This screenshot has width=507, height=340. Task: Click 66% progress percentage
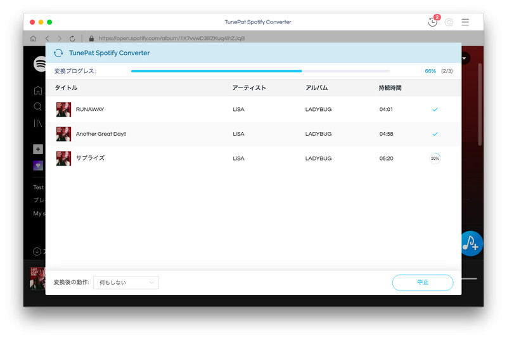(430, 71)
